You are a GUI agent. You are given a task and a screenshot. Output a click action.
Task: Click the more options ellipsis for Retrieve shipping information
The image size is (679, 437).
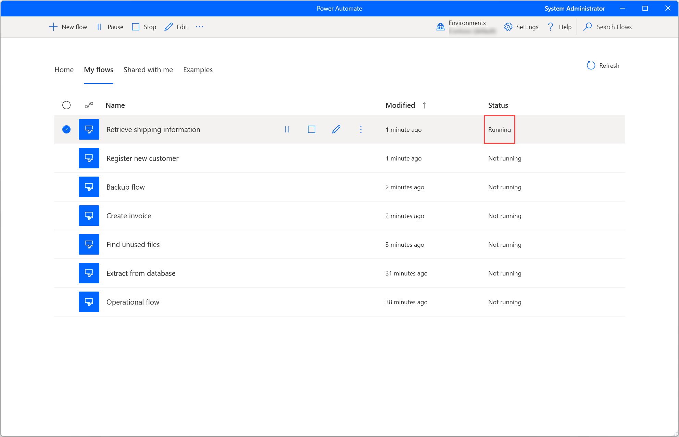pyautogui.click(x=361, y=129)
